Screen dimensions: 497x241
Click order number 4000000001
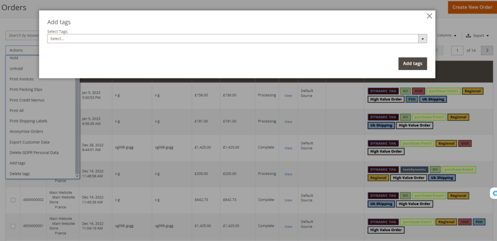[33, 226]
